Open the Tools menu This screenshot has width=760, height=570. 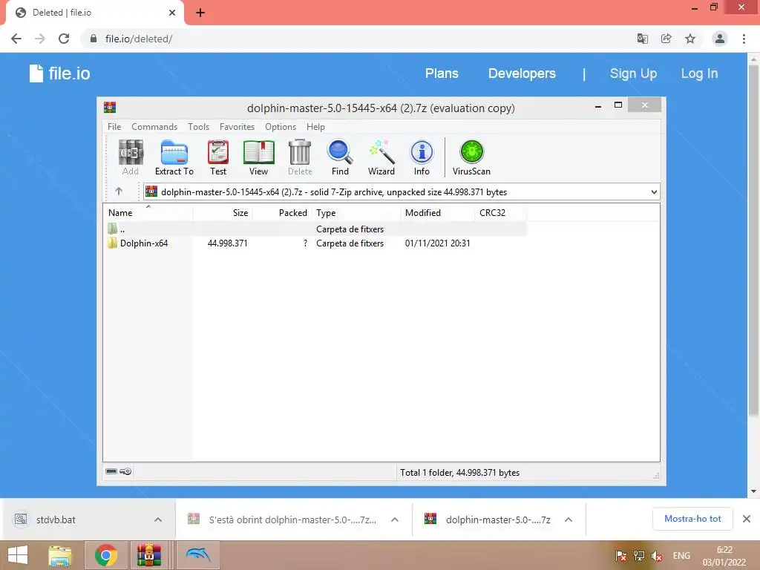198,126
